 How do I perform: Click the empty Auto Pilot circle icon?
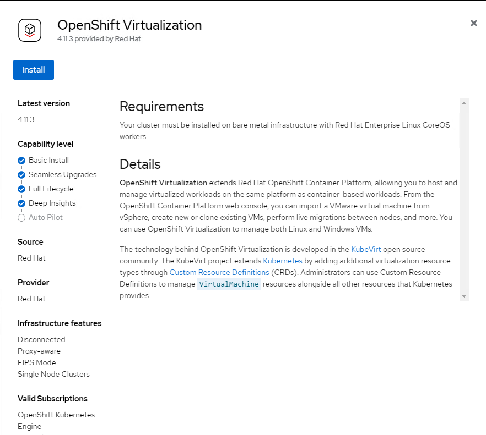click(x=21, y=218)
